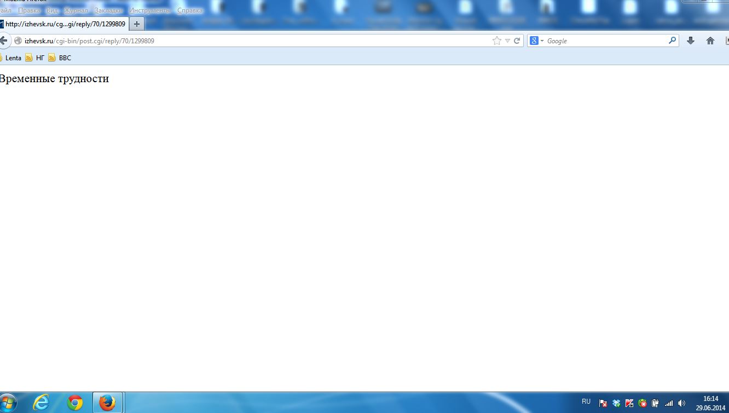This screenshot has width=729, height=413.
Task: Open the search engine selector dropdown
Action: (537, 41)
